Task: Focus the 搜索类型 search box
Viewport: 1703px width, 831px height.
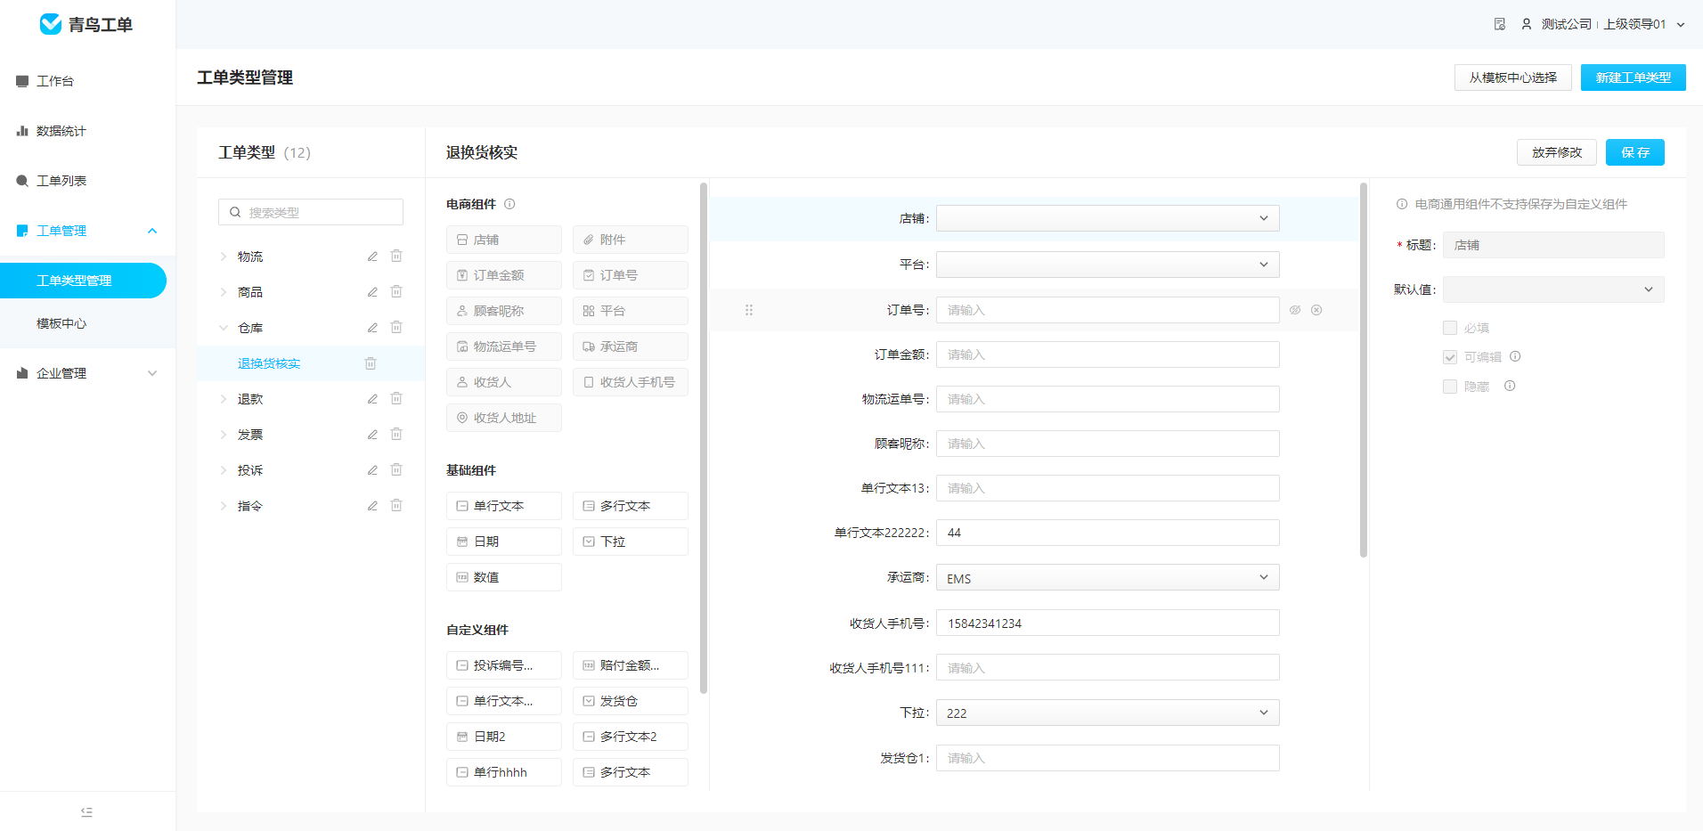Action: point(311,212)
